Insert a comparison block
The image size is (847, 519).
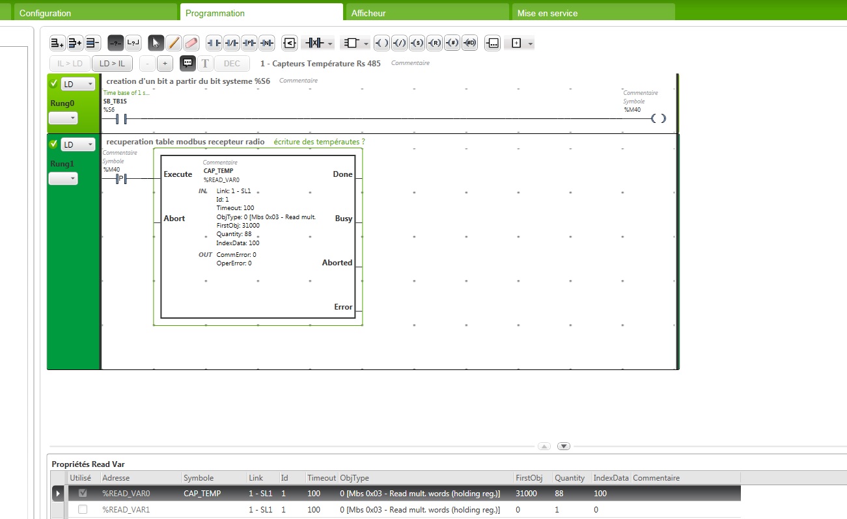pos(290,44)
